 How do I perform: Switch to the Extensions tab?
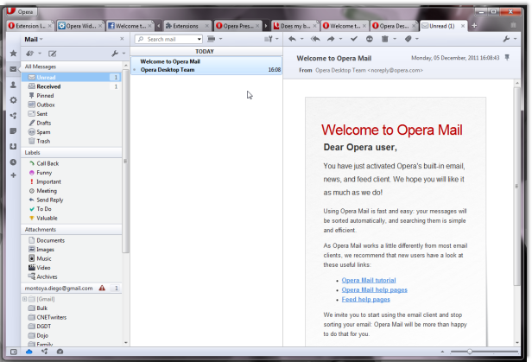tap(187, 26)
